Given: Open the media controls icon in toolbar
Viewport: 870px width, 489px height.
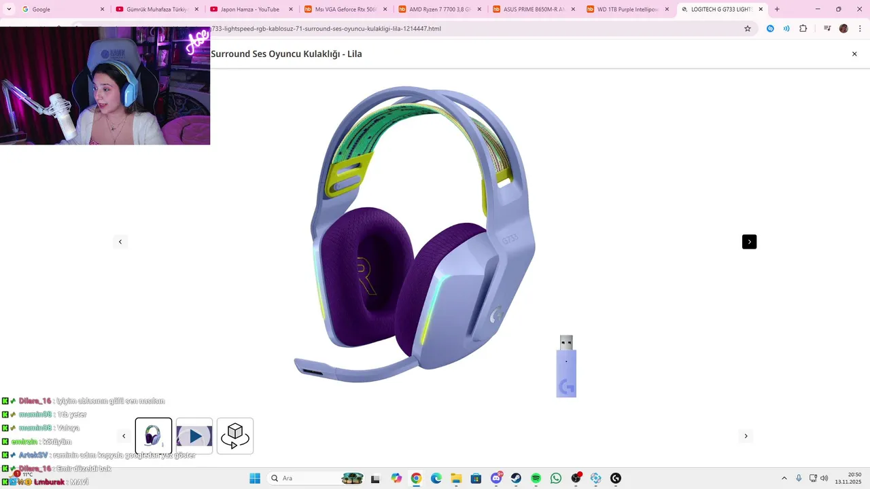Looking at the screenshot, I should tap(827, 29).
